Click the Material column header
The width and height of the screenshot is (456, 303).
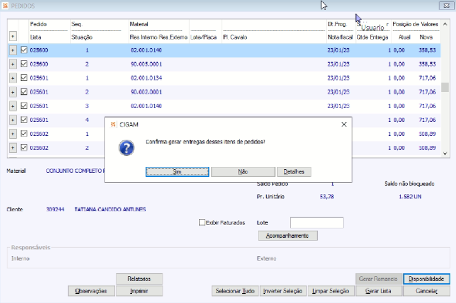click(x=139, y=24)
